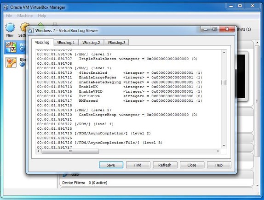Click the EnableVPID log line
The image size is (264, 200).
[x=120, y=92]
